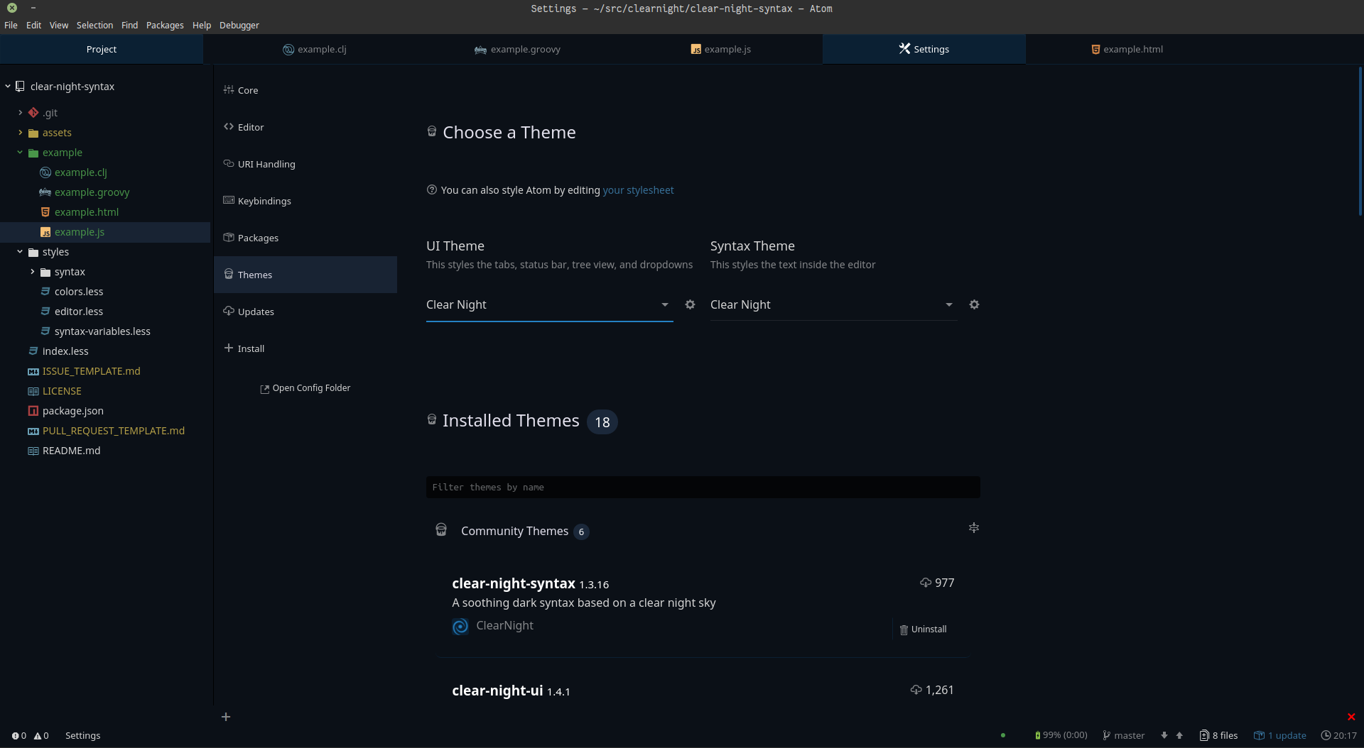This screenshot has width=1364, height=748.
Task: Click the ClearNight author name
Action: point(504,625)
